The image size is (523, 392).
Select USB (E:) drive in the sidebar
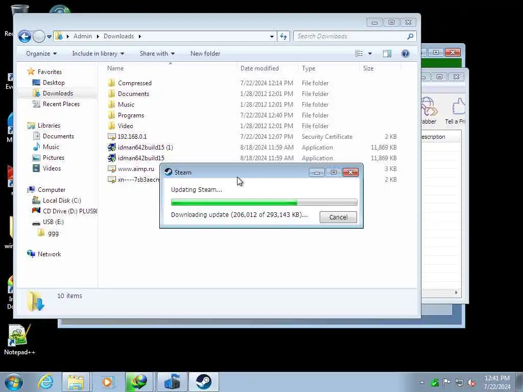pos(53,222)
